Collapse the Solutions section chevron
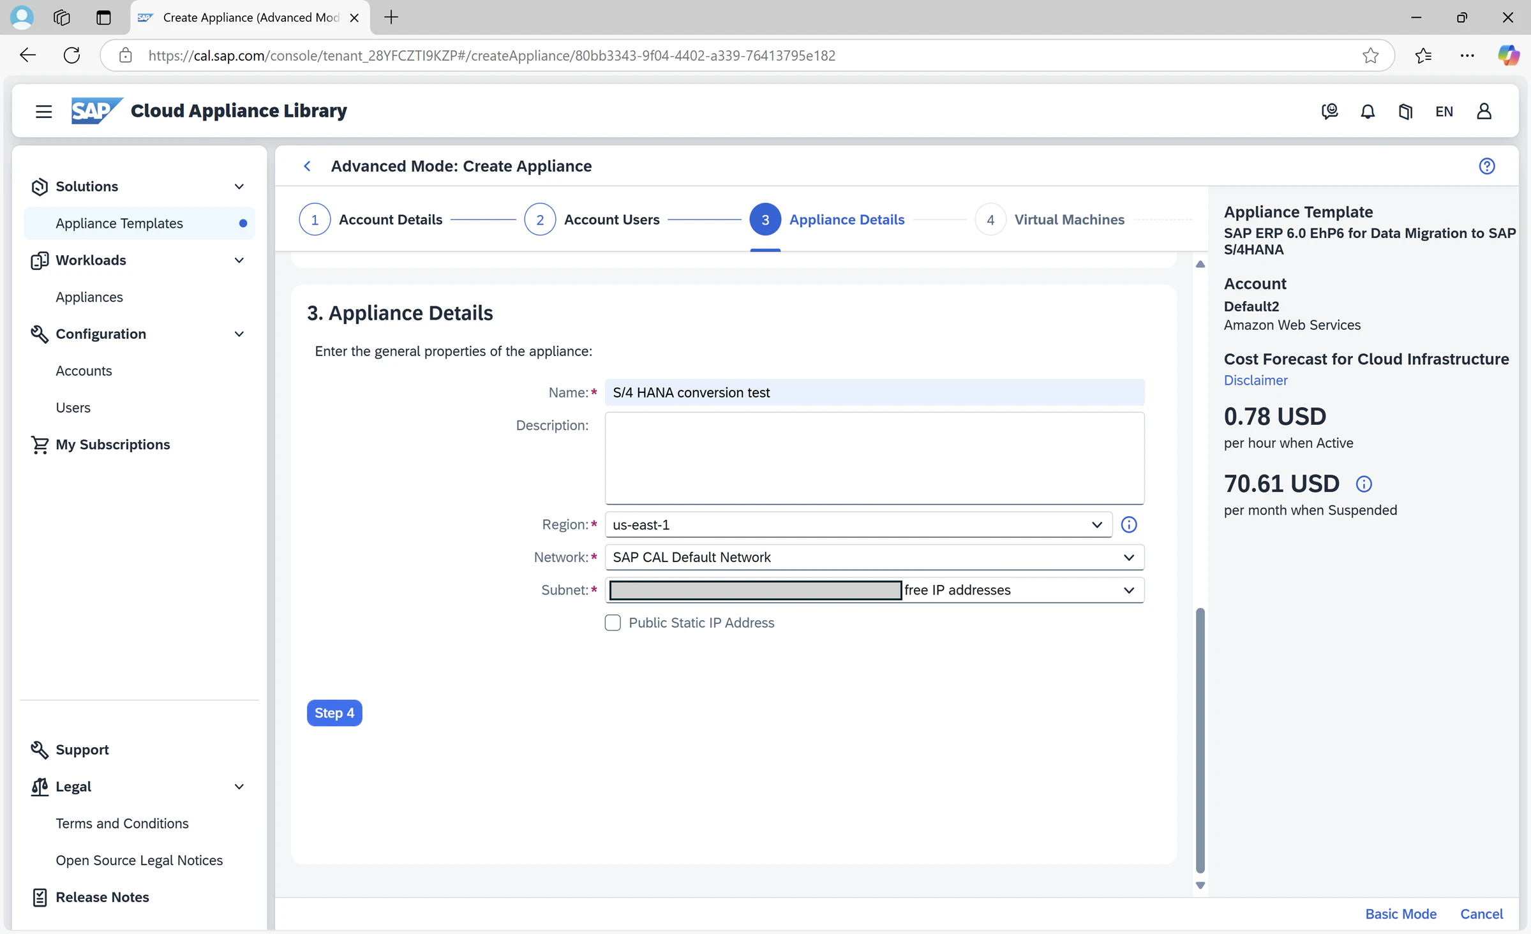 tap(239, 186)
